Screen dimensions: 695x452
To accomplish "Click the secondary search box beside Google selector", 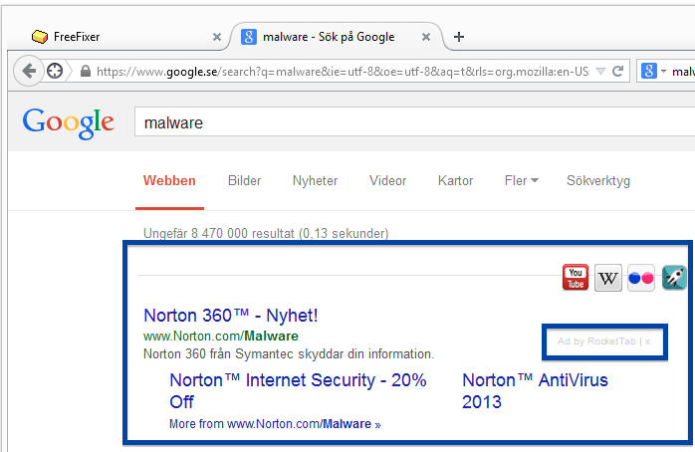I will [x=683, y=72].
